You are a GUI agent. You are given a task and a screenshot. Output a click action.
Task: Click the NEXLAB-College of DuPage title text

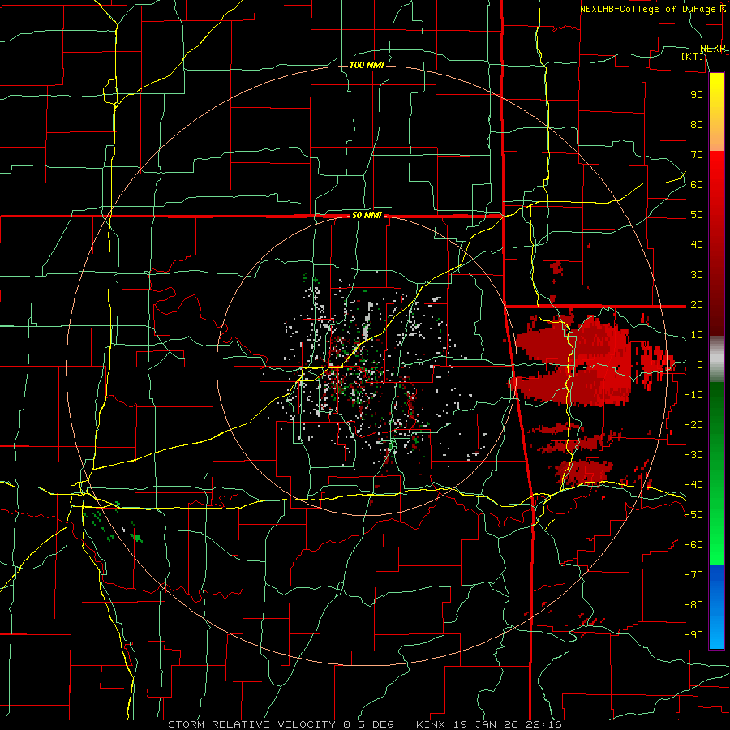click(647, 9)
